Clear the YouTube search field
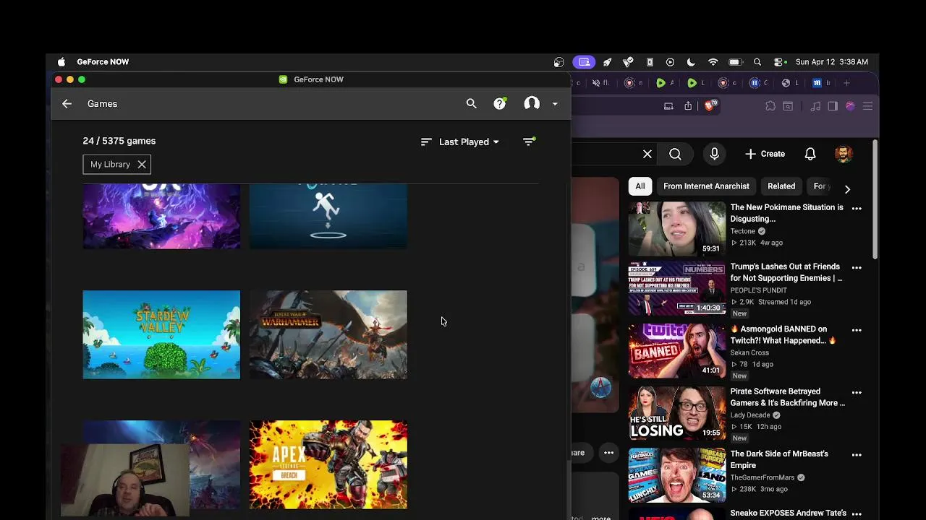 pos(647,154)
